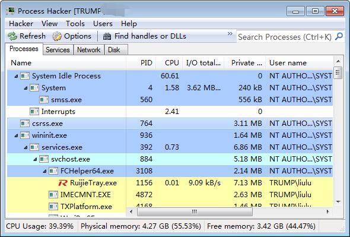Click the CPU Usage status bar entry
350x237 pixels.
pos(40,226)
